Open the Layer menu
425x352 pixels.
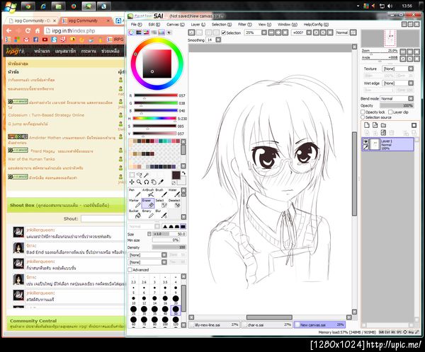point(198,24)
